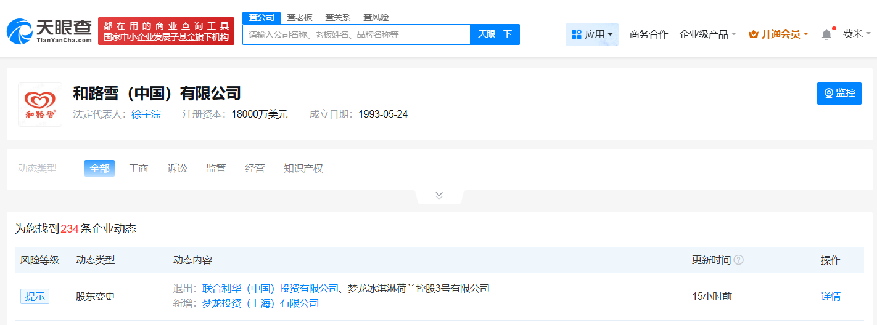This screenshot has height=325, width=877.
Task: Open 联合利华（中国）投资有限公司 link
Action: [x=271, y=288]
